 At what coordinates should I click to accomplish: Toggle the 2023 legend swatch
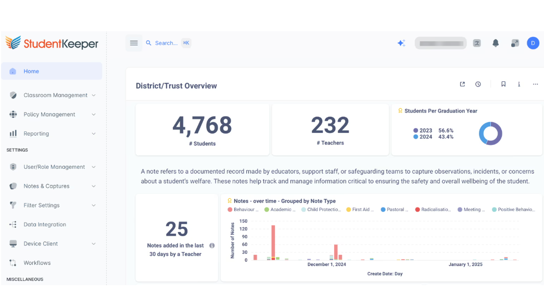pyautogui.click(x=415, y=131)
